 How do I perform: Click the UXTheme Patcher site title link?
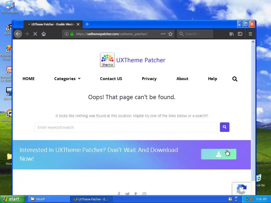(141, 60)
